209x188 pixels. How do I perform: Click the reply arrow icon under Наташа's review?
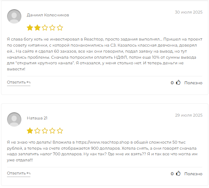tap(28, 173)
